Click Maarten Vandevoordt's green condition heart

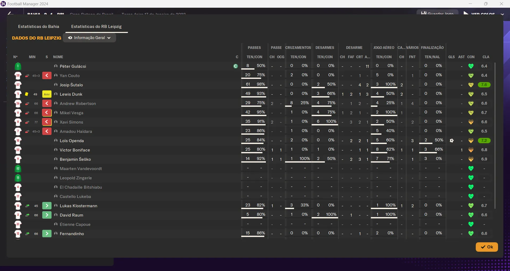point(471,168)
